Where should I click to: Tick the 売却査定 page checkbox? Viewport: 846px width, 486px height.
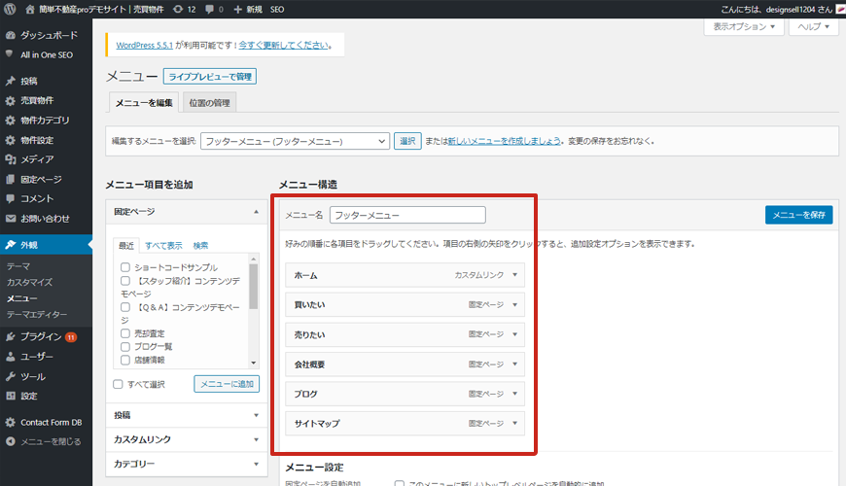click(125, 333)
